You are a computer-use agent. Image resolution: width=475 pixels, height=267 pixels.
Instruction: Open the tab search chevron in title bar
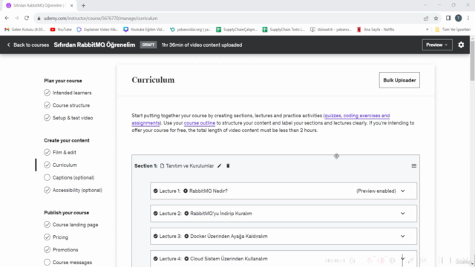coord(425,5)
